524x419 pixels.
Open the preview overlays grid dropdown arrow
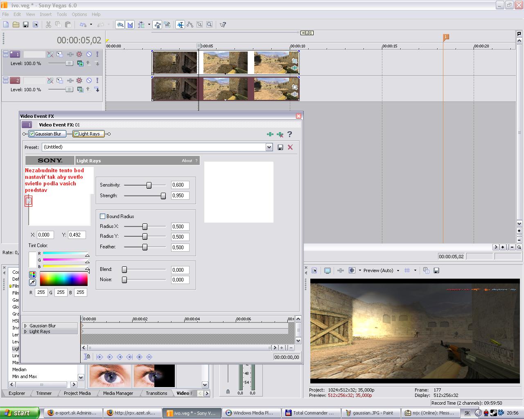[415, 270]
